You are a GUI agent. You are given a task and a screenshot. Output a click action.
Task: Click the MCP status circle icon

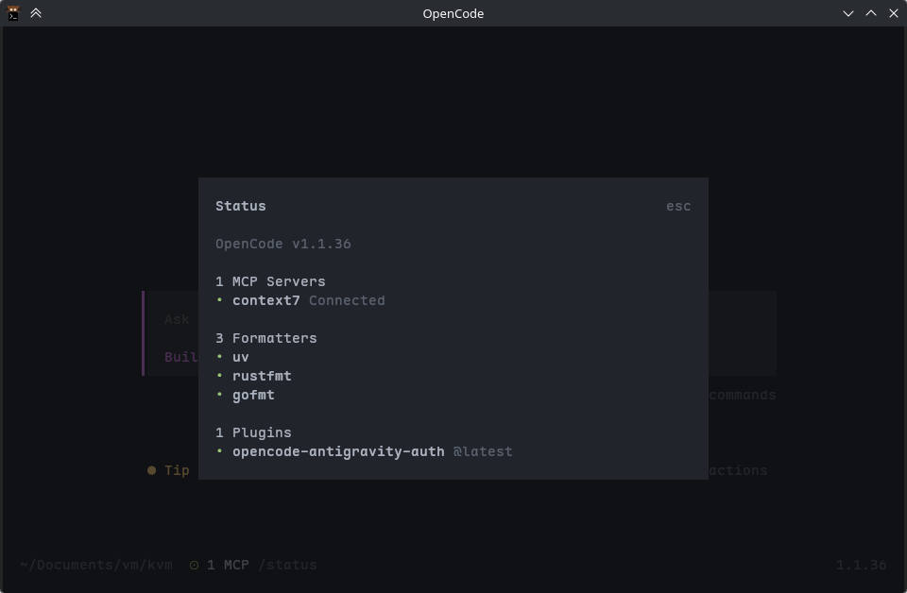coord(195,566)
